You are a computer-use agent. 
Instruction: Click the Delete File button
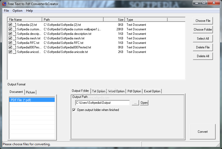coord(203,47)
